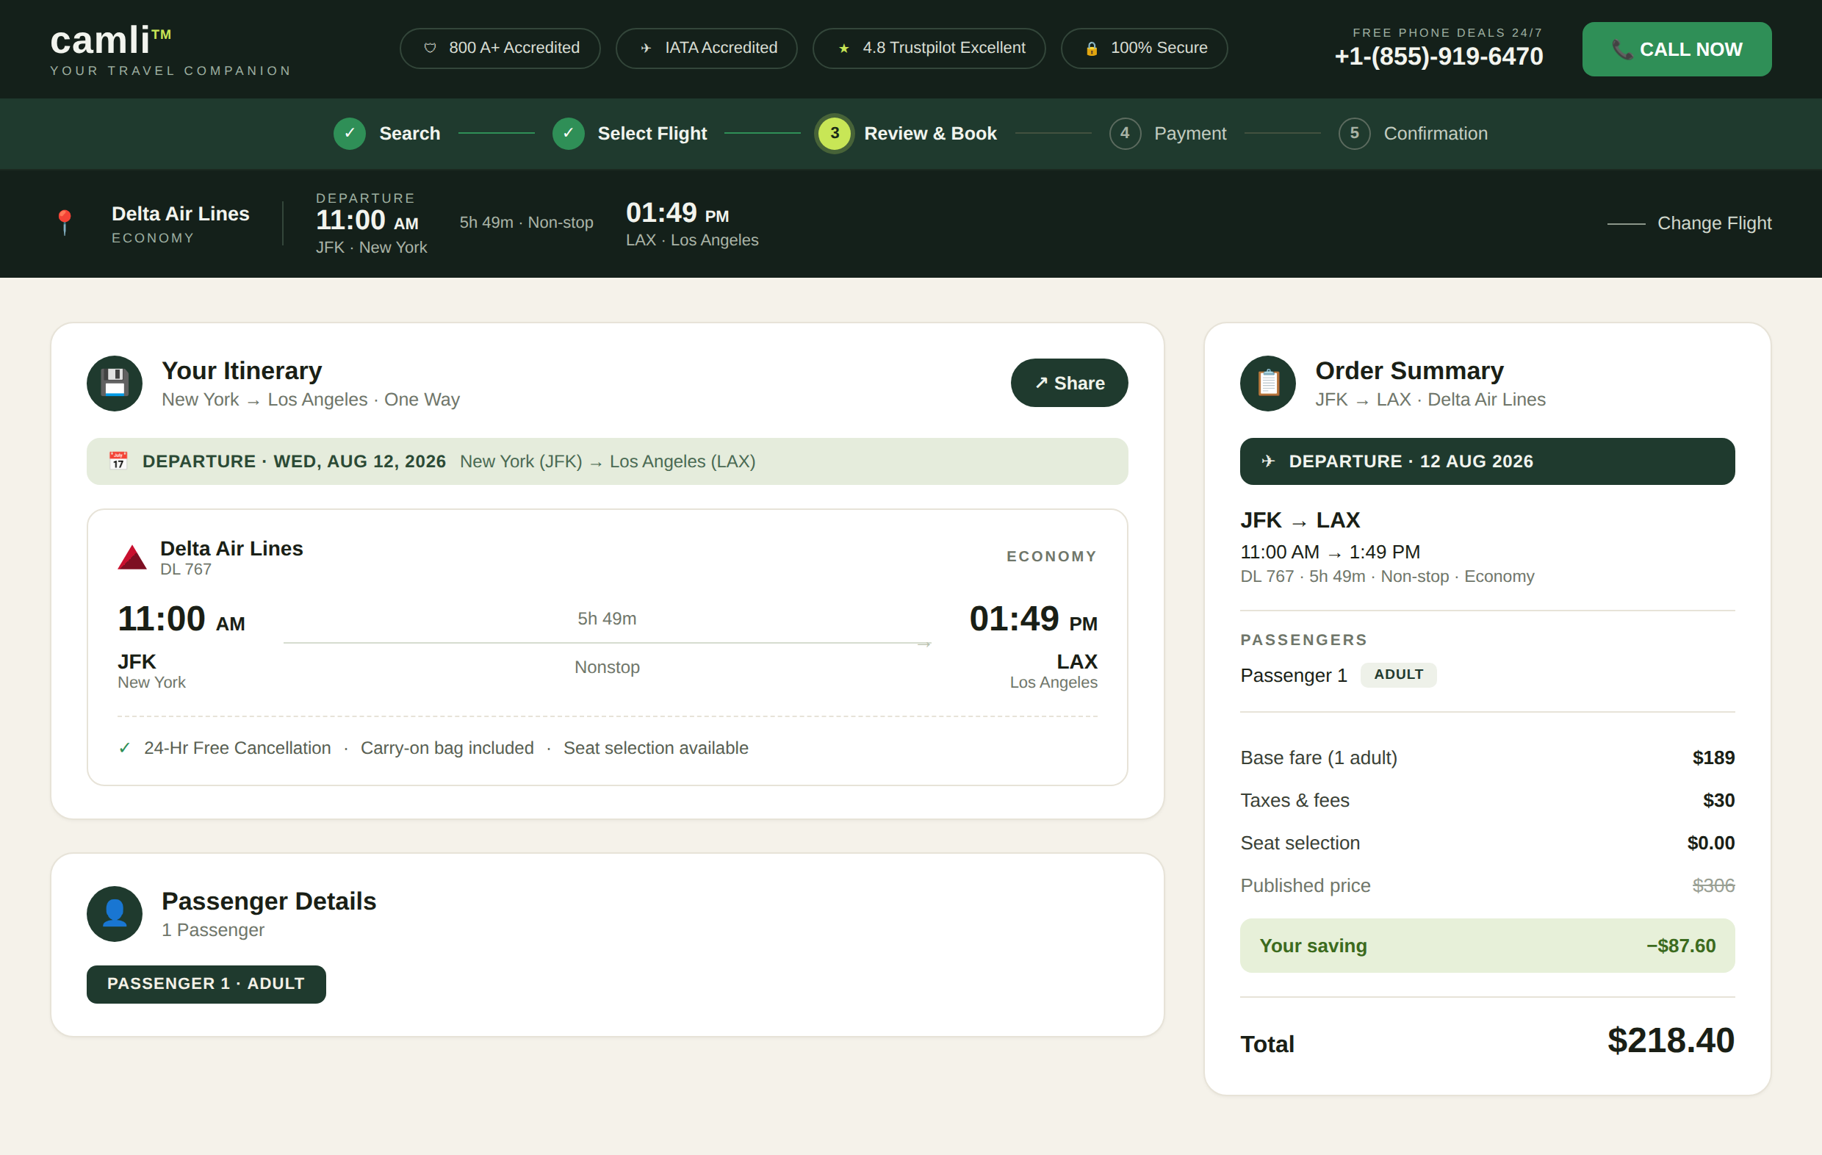Click the Nonstop label under flight line
This screenshot has width=1822, height=1155.
(x=607, y=667)
